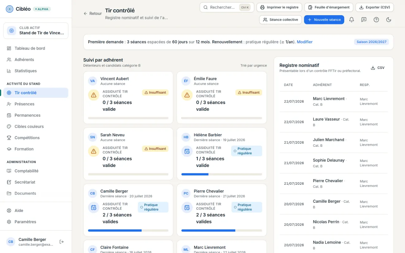Open Formation section
This screenshot has width=405, height=253.
tap(36, 149)
